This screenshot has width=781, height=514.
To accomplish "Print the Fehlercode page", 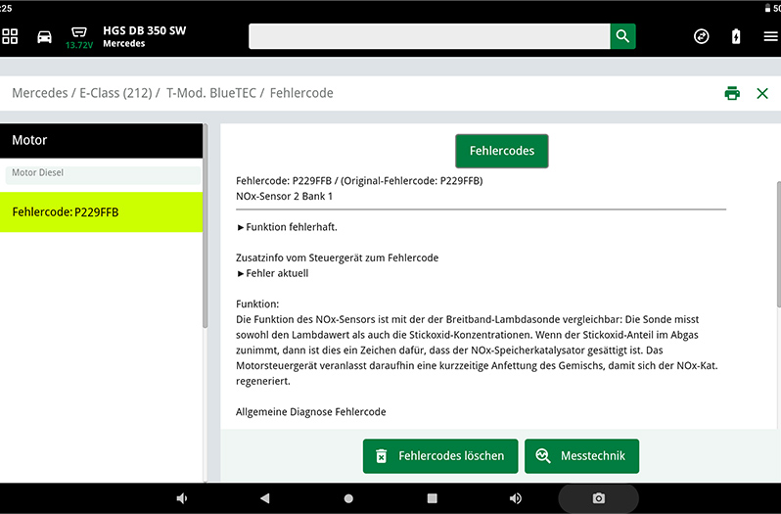I will click(731, 93).
